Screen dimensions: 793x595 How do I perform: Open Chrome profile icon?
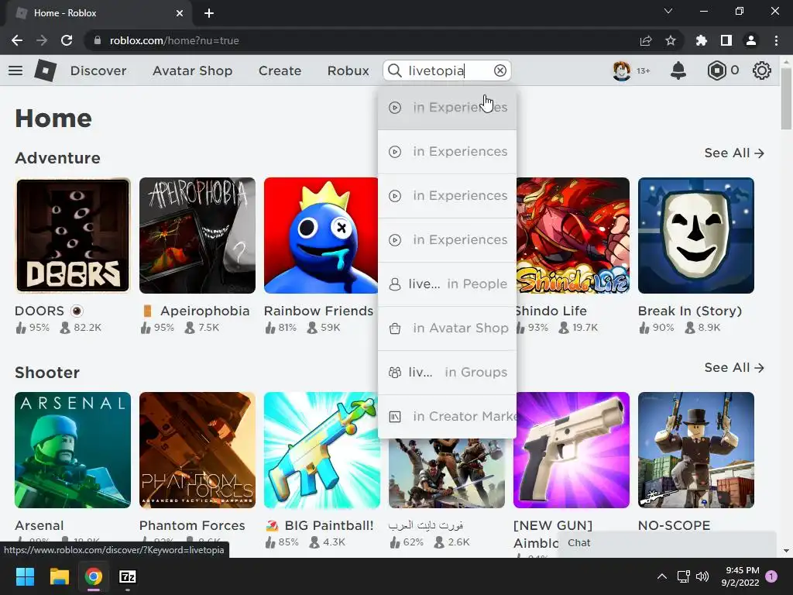tap(751, 40)
